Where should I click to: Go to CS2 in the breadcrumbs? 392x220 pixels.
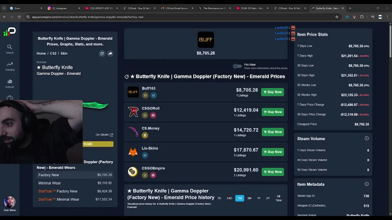click(53, 53)
